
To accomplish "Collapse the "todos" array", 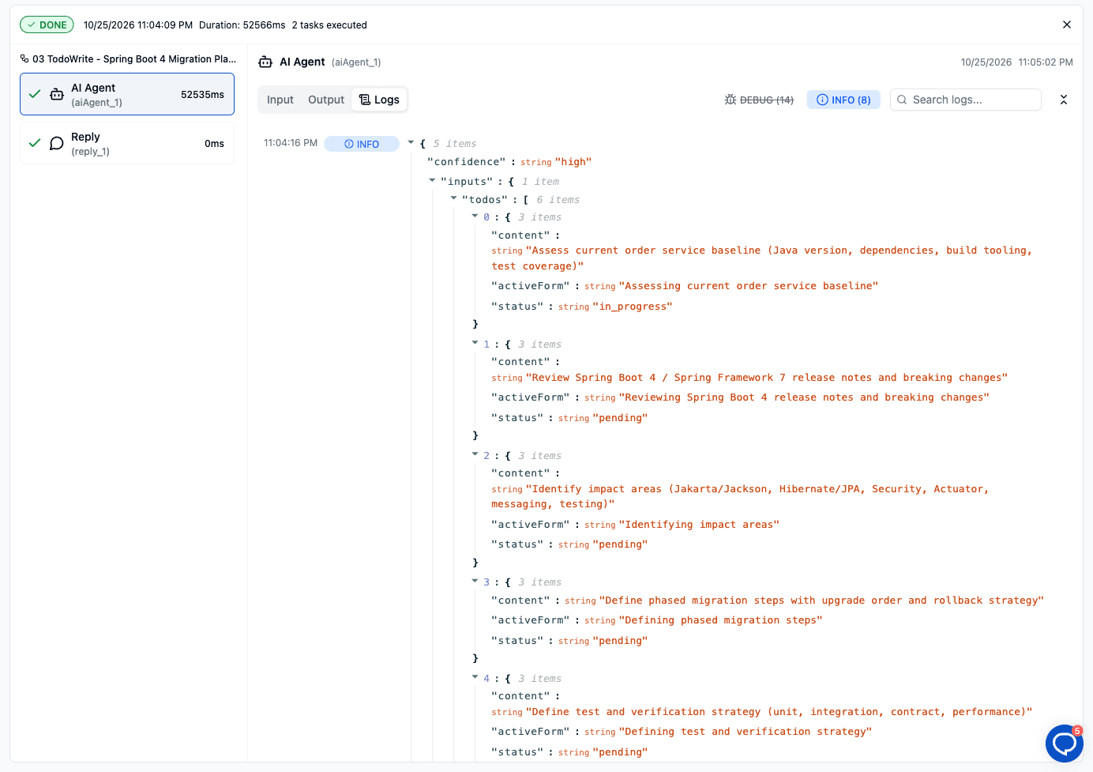I will tap(453, 199).
